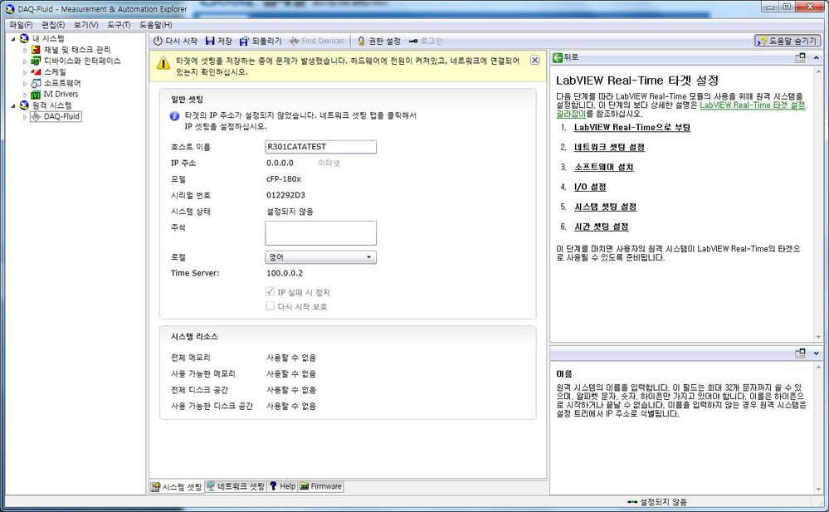Open the LabVIEW Real-Time 타겟 설정 길라잡이 link
The height and width of the screenshot is (512, 829).
pyautogui.click(x=680, y=109)
